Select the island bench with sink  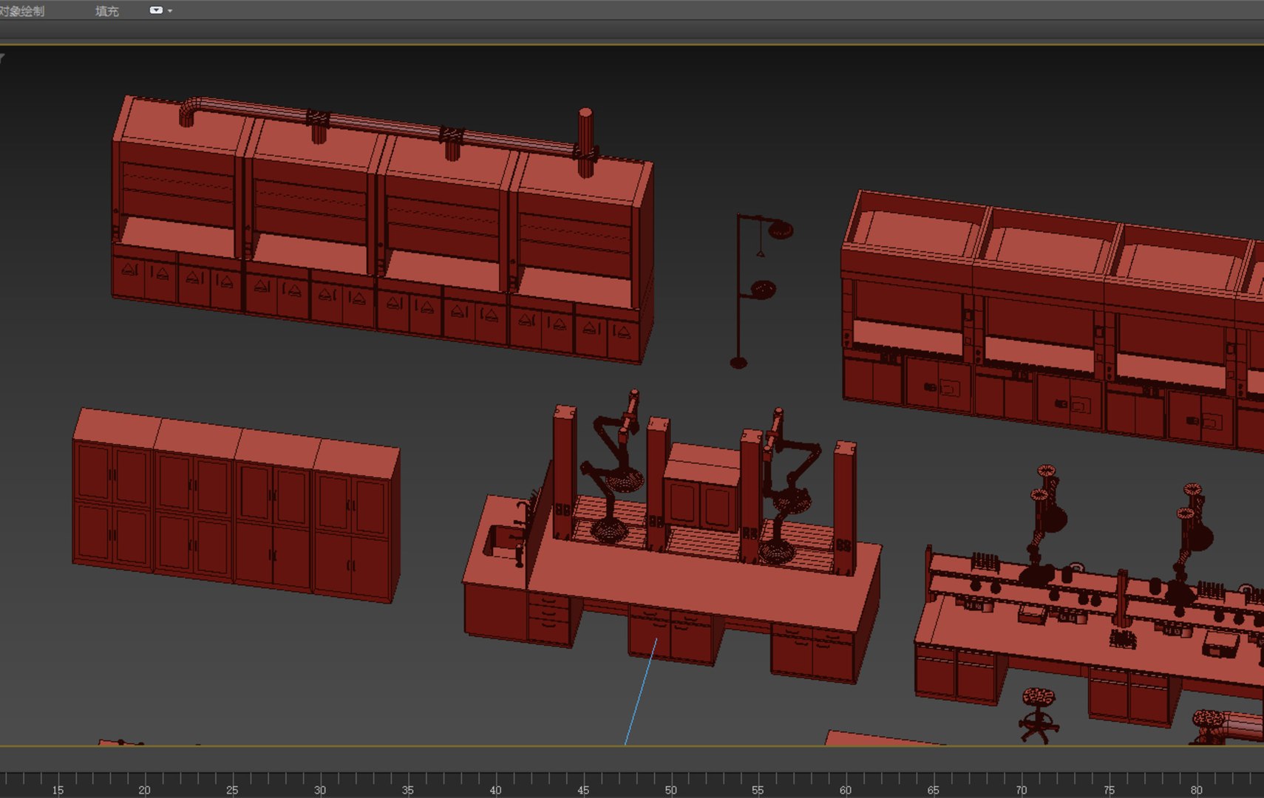coord(672,535)
